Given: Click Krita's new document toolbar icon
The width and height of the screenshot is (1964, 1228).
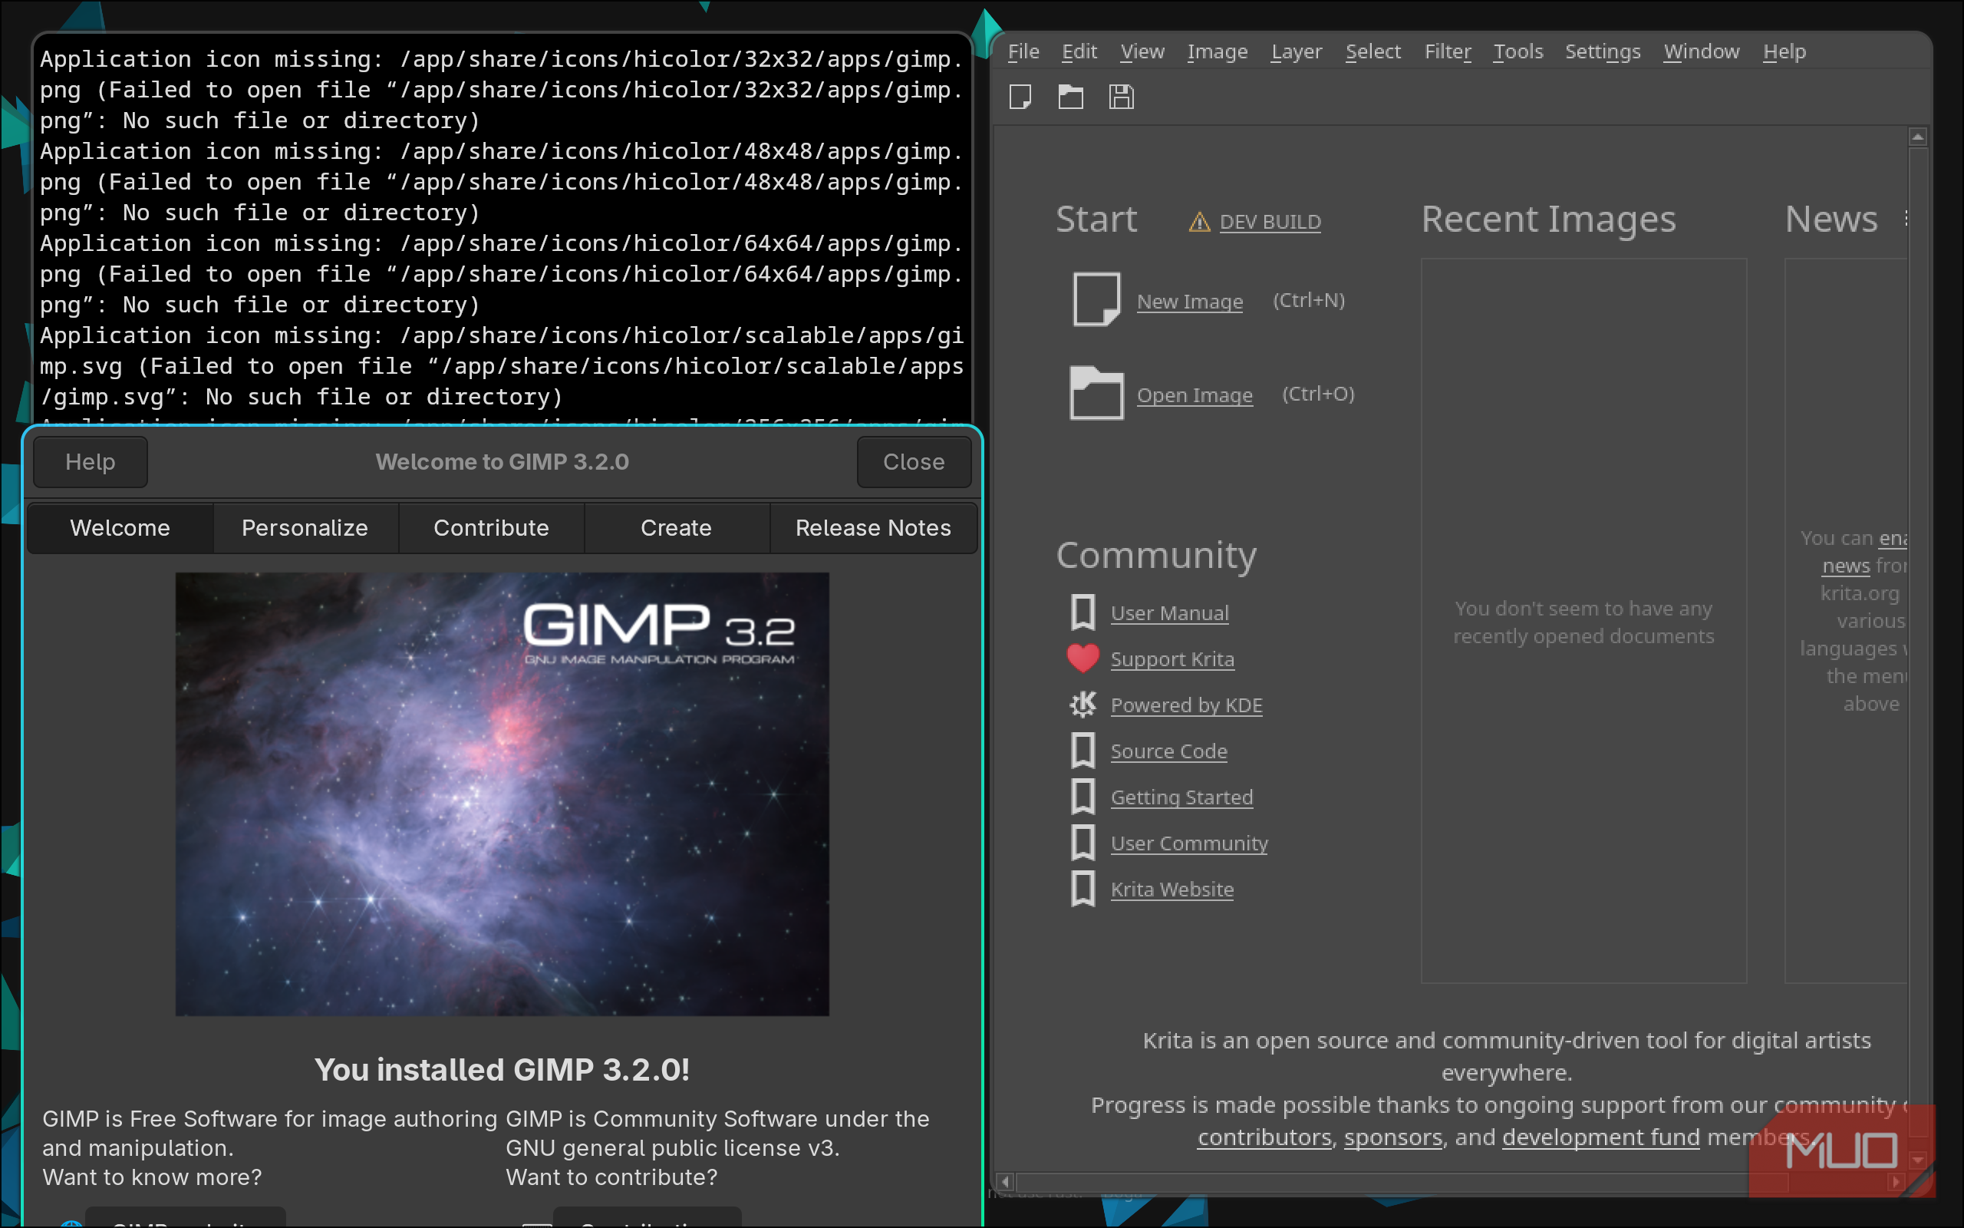Looking at the screenshot, I should (1020, 97).
